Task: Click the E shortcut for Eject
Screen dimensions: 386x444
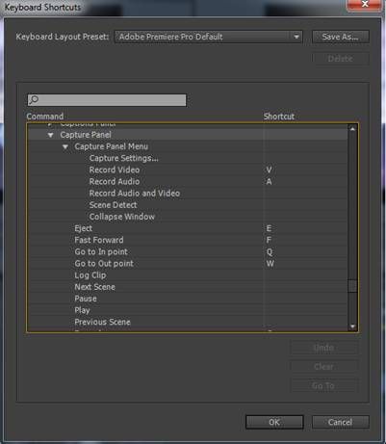Action: [269, 228]
